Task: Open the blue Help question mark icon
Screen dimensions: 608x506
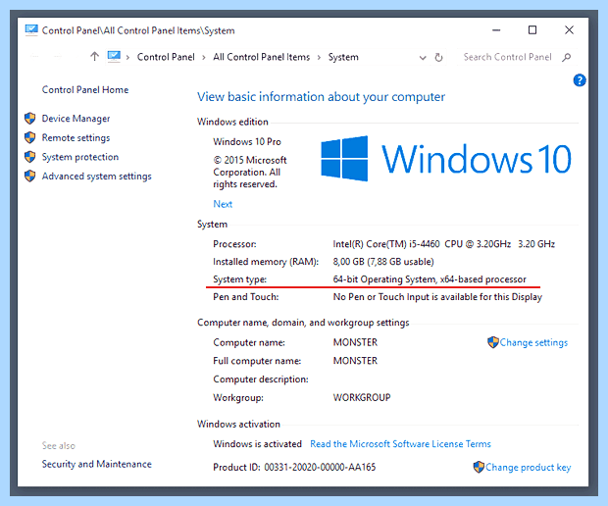Action: pyautogui.click(x=580, y=80)
